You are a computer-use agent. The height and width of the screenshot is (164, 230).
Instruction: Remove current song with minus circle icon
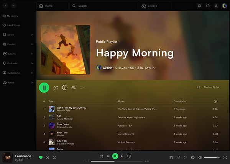[x=54, y=158]
